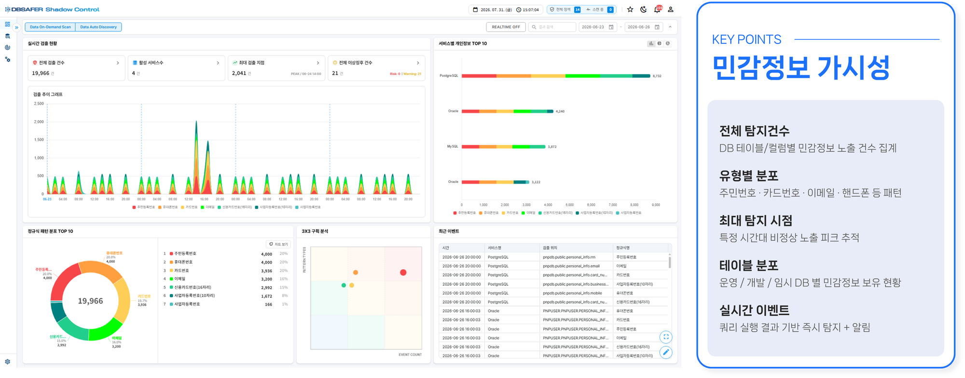
Task: Expand the 전체 검출 건수 card arrow
Action: [x=118, y=63]
